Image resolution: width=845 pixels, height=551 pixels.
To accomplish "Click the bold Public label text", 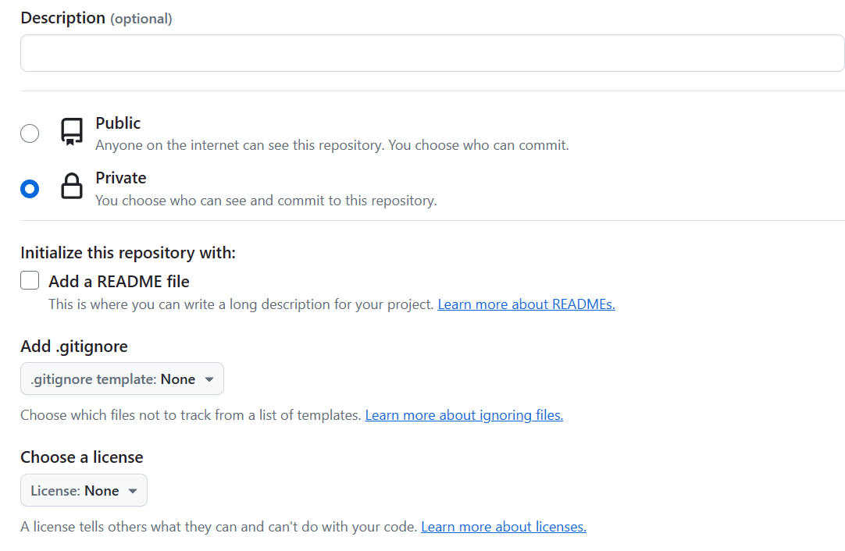I will (118, 123).
